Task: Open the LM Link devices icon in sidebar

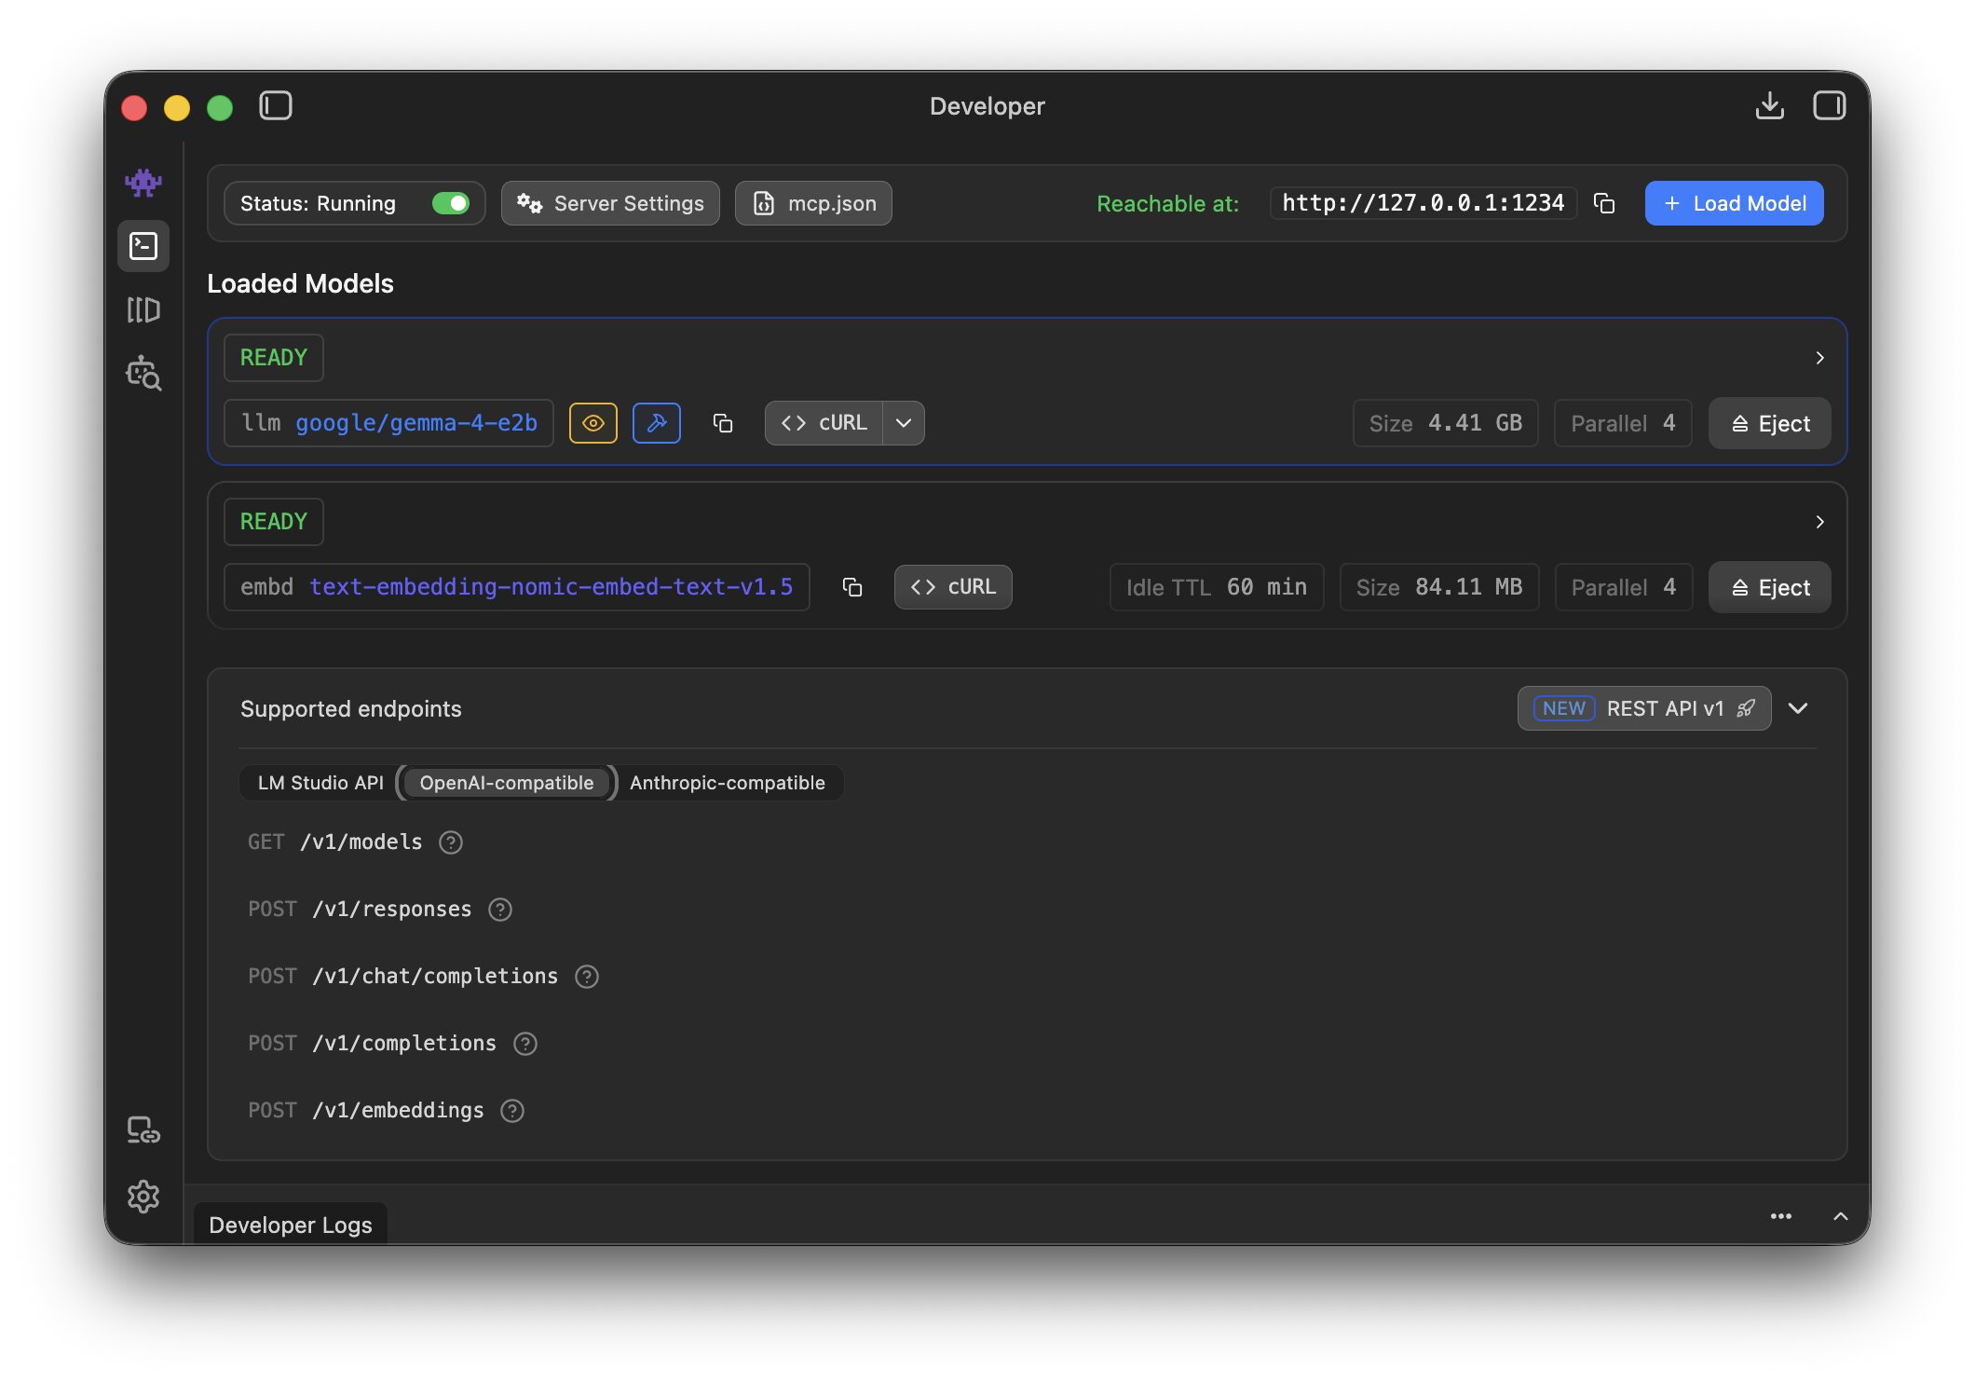Action: [143, 1130]
